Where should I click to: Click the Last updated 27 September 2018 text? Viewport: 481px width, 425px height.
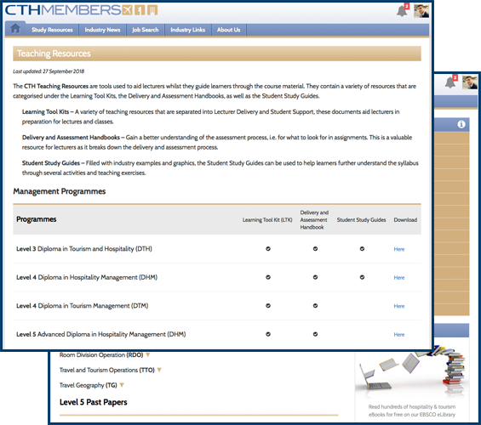(49, 71)
